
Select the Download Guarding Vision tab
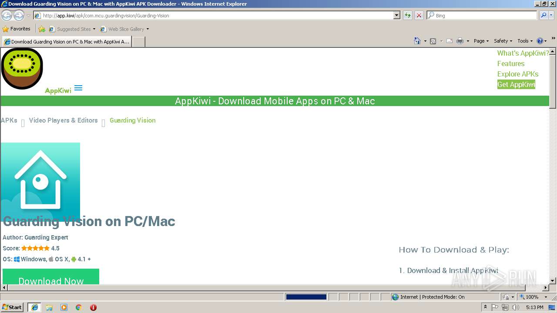point(67,42)
